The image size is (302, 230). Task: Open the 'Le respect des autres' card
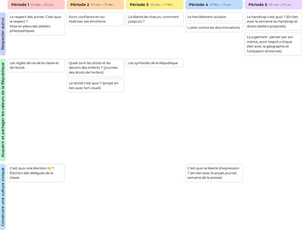tap(36, 24)
